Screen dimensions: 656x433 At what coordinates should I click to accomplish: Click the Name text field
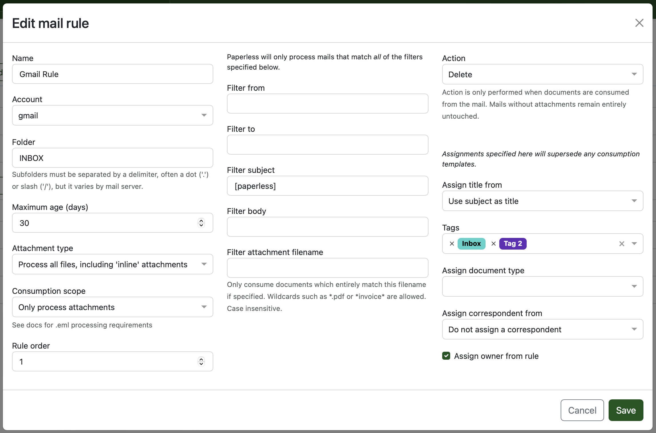pos(112,74)
